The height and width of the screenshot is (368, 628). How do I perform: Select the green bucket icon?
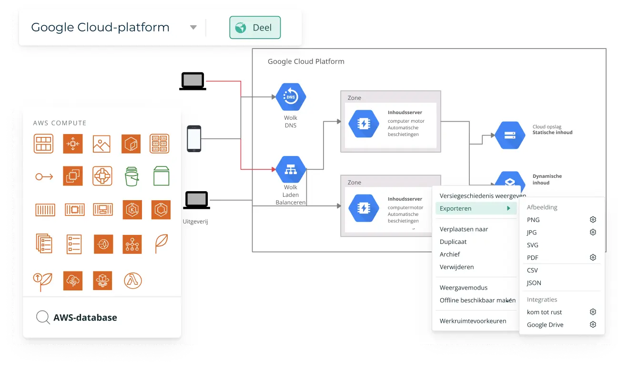[x=132, y=176]
